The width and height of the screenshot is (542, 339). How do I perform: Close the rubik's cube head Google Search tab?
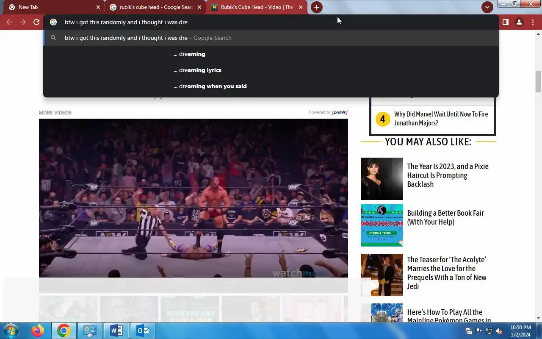[x=199, y=7]
